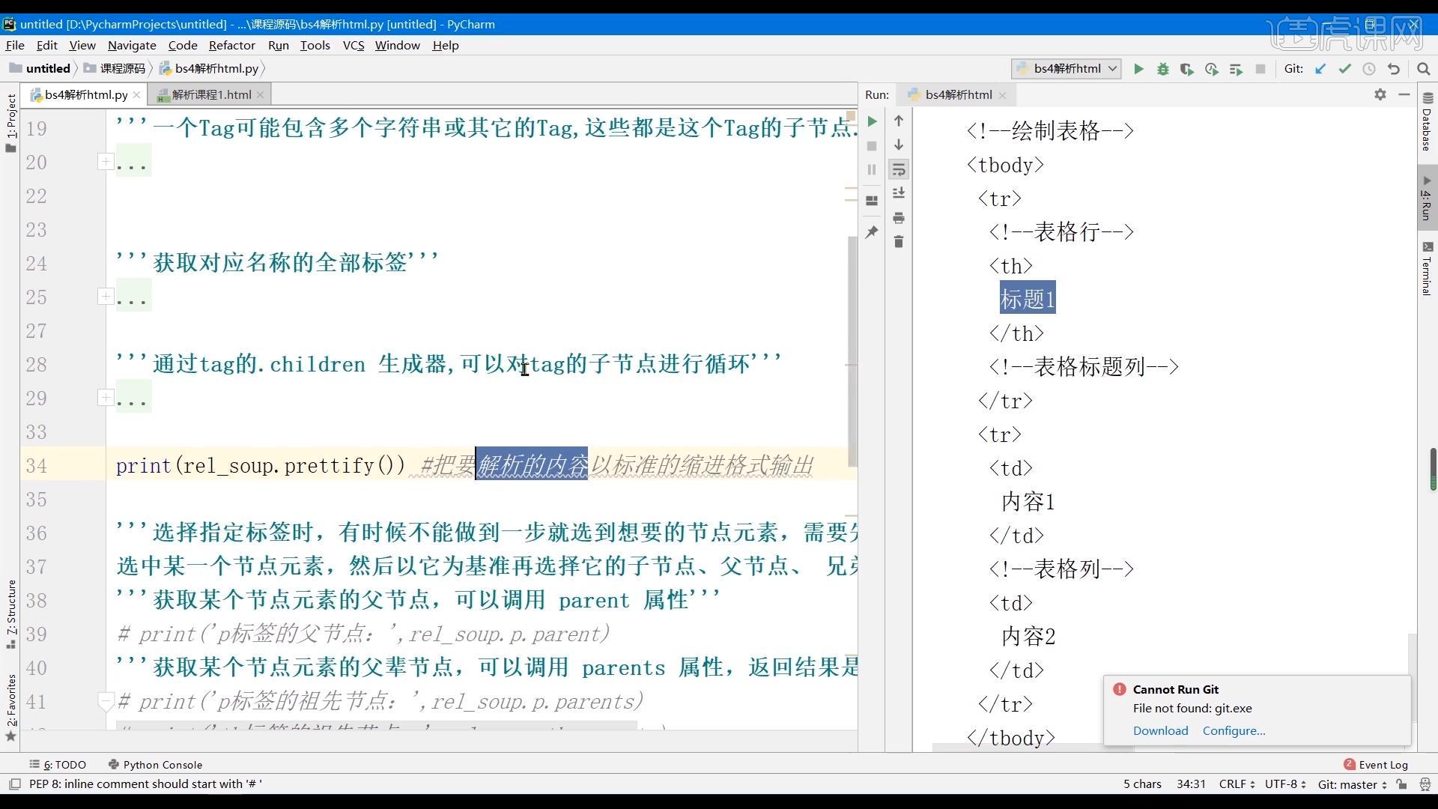The width and height of the screenshot is (1438, 809).
Task: Open the Run panel settings gear
Action: (x=1380, y=95)
